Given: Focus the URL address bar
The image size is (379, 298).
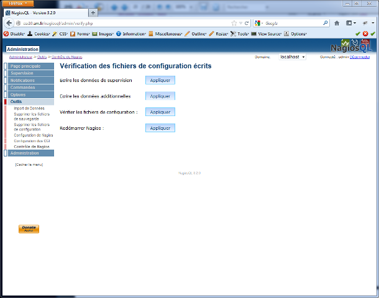Looking at the screenshot, I should [x=126, y=23].
